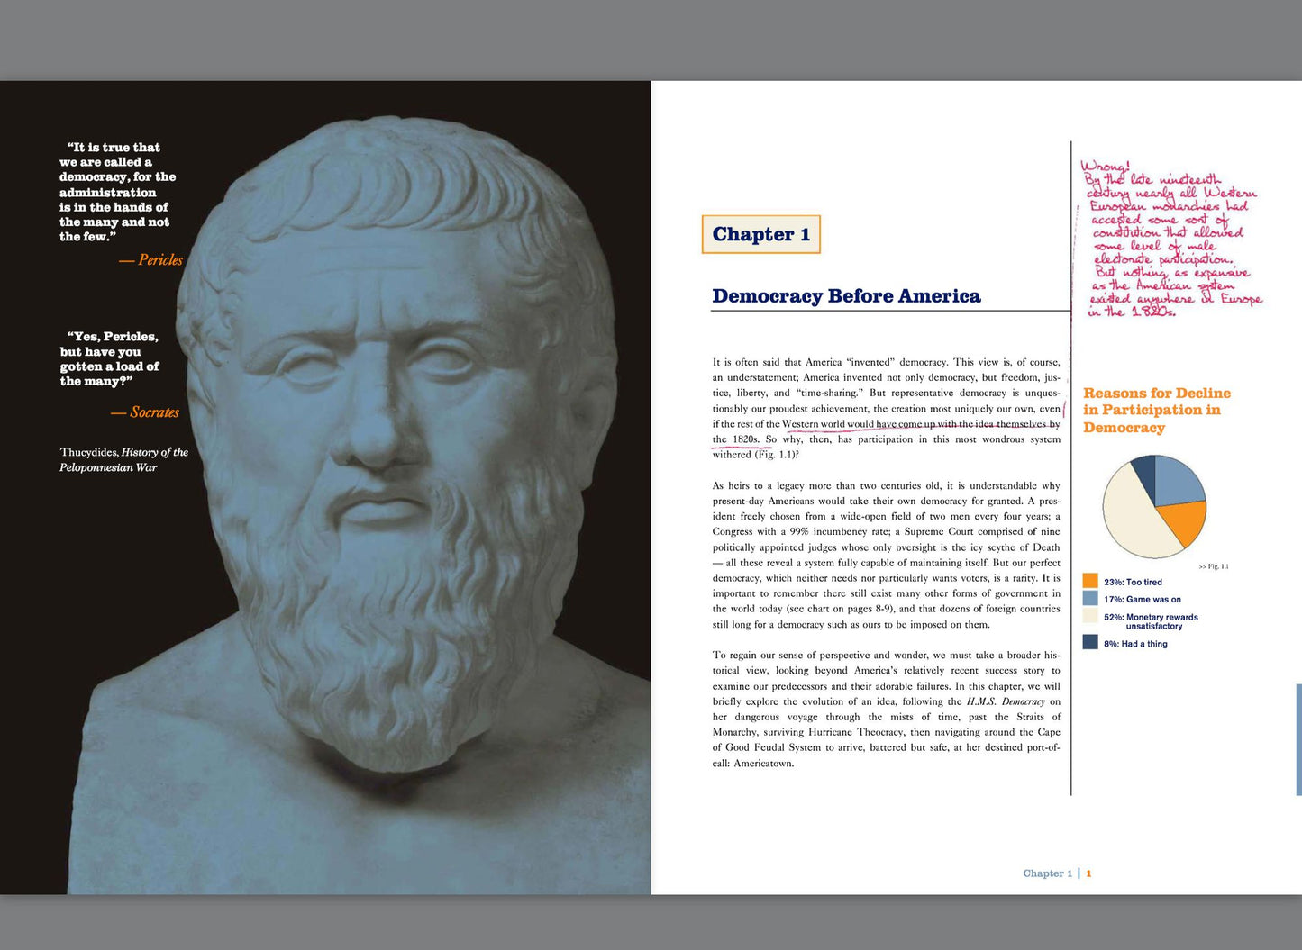The width and height of the screenshot is (1302, 950).
Task: Click the orange page number in the footer
Action: coord(1088,873)
